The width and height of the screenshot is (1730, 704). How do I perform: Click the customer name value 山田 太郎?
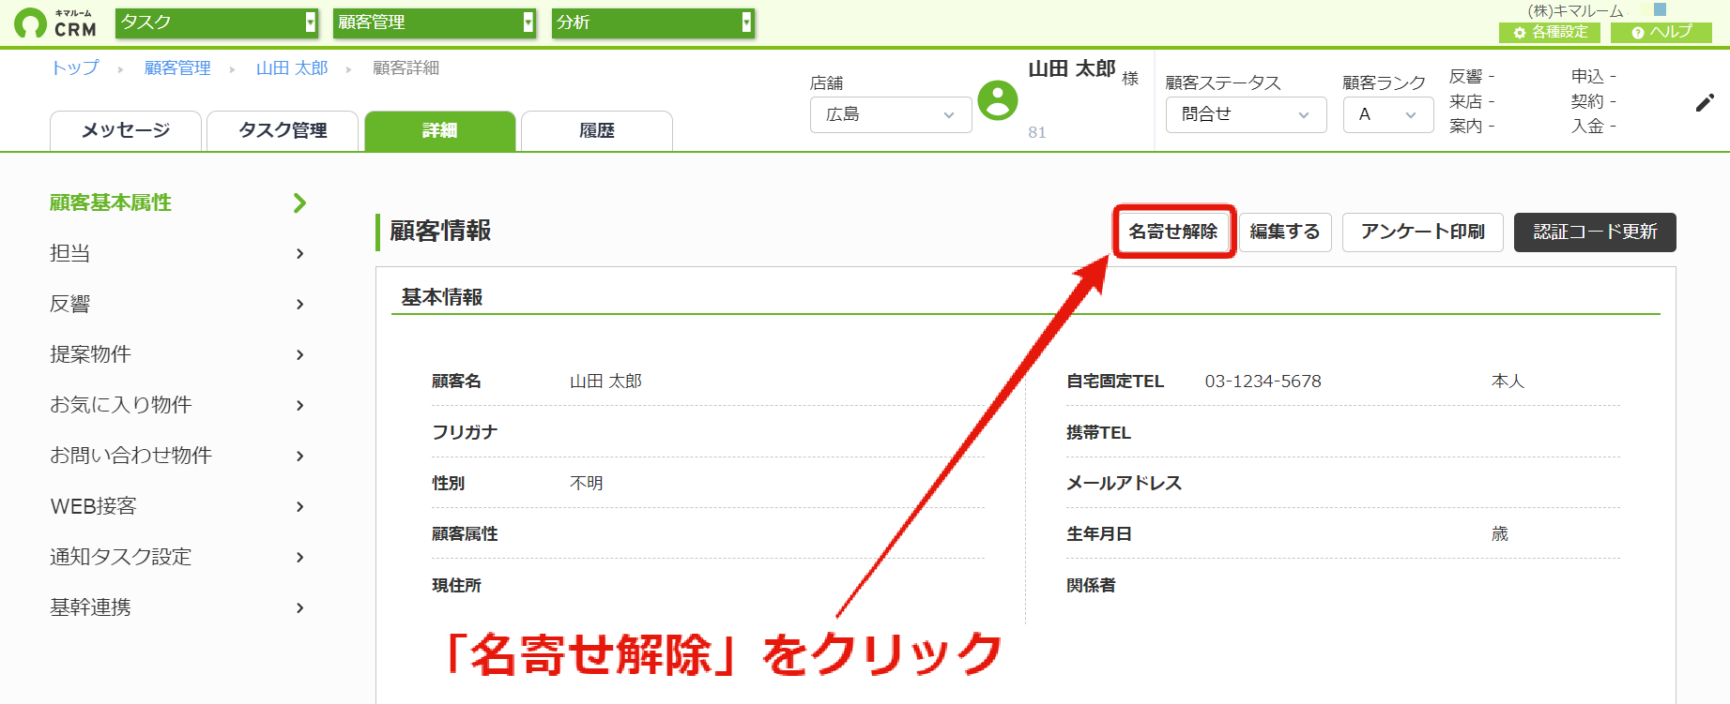[605, 382]
